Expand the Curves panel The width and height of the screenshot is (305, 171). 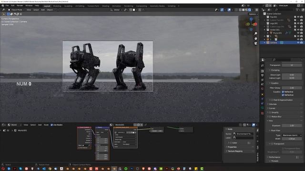[x=272, y=108]
